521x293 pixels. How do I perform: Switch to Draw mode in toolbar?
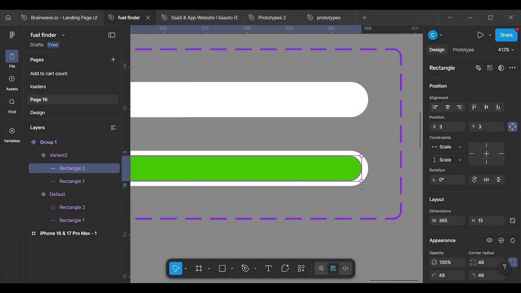(x=321, y=268)
